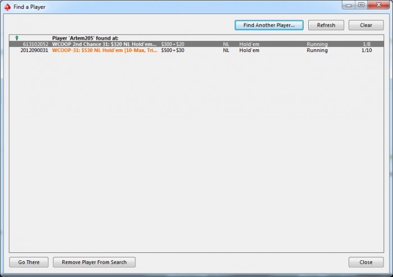
Task: Close the dialog via Close button
Action: 366,262
